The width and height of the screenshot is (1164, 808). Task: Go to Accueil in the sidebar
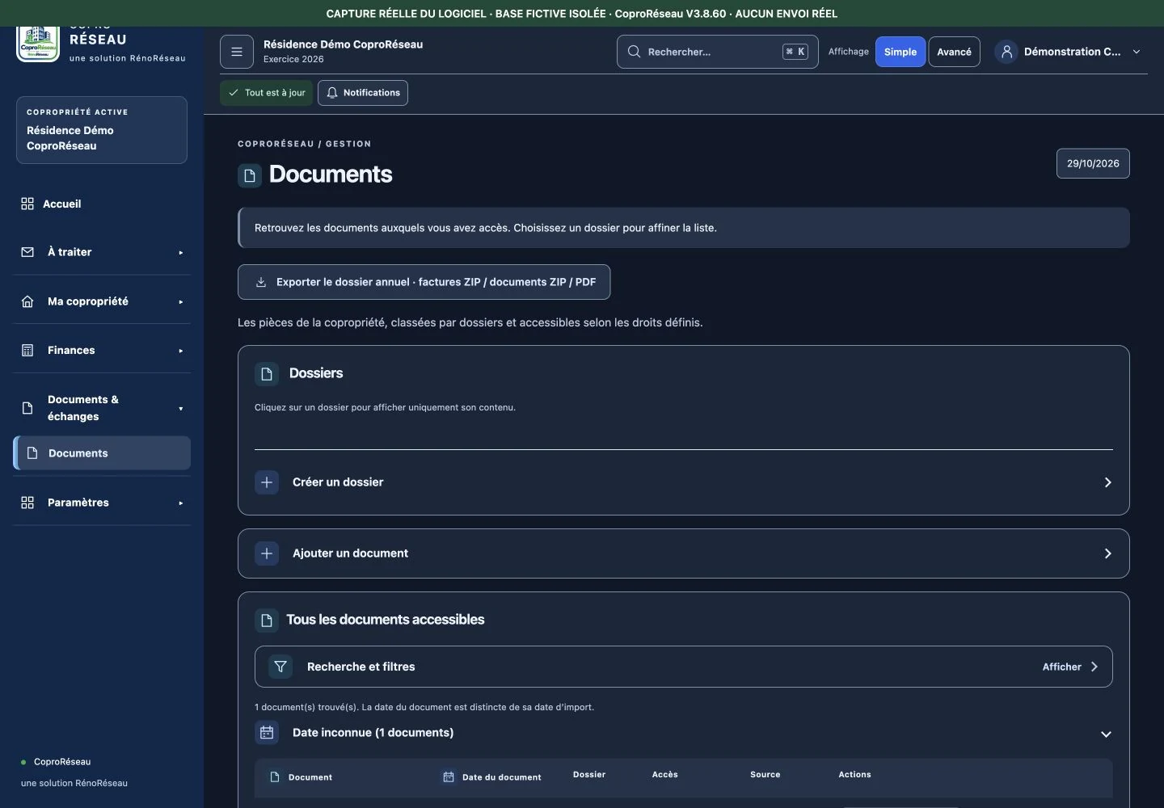102,204
